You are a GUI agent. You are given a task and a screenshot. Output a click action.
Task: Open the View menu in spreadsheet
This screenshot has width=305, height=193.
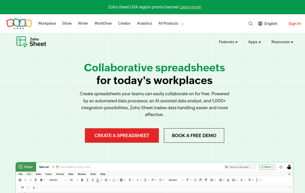point(38,174)
